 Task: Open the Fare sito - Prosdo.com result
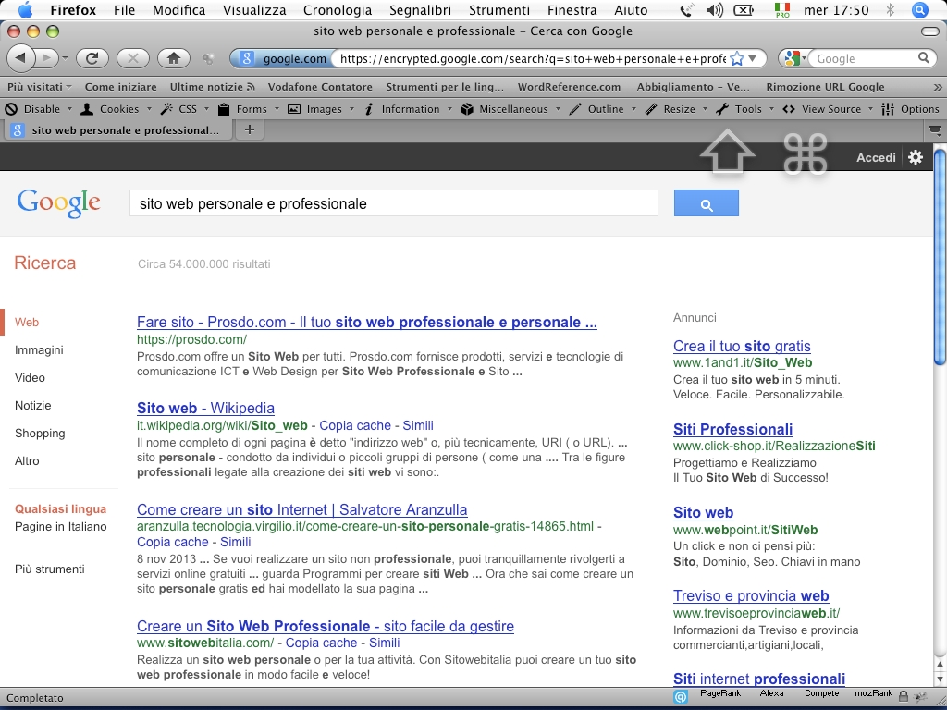pyautogui.click(x=367, y=323)
